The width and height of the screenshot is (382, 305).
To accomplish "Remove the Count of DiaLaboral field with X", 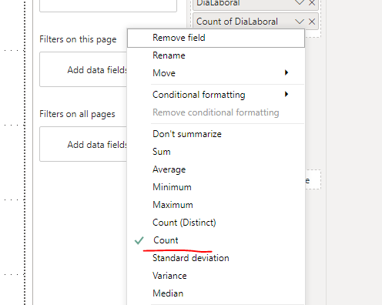I will [312, 22].
